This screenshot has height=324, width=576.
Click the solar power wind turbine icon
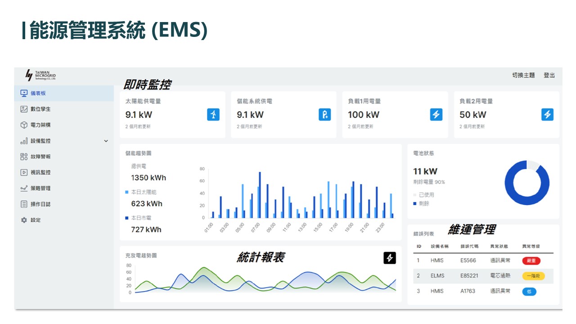point(213,114)
